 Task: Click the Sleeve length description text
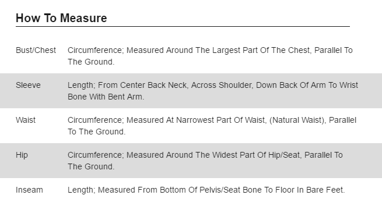click(x=213, y=91)
